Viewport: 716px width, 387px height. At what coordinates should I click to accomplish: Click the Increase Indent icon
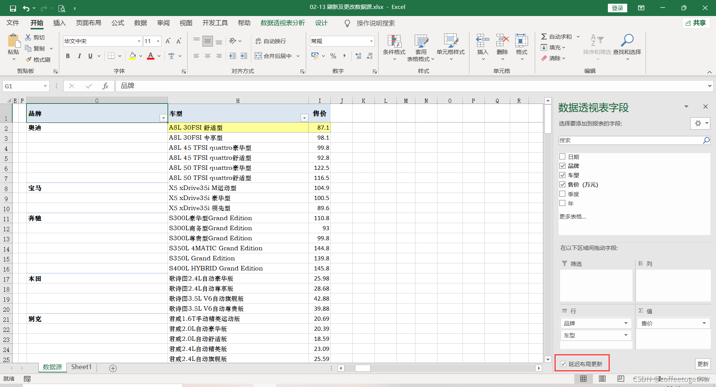click(x=244, y=56)
